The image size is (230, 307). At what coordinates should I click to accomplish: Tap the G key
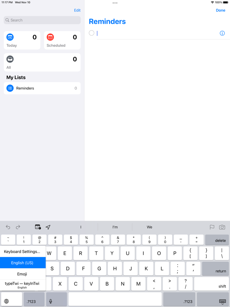pyautogui.click(x=99, y=269)
